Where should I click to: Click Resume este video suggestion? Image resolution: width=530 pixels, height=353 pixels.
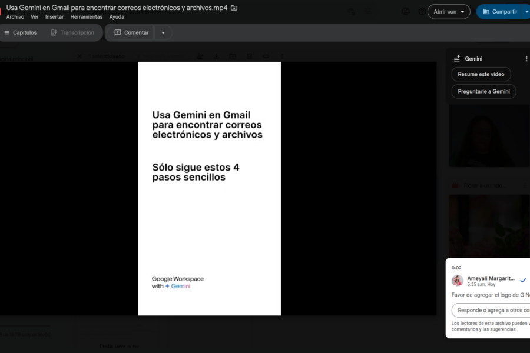481,74
